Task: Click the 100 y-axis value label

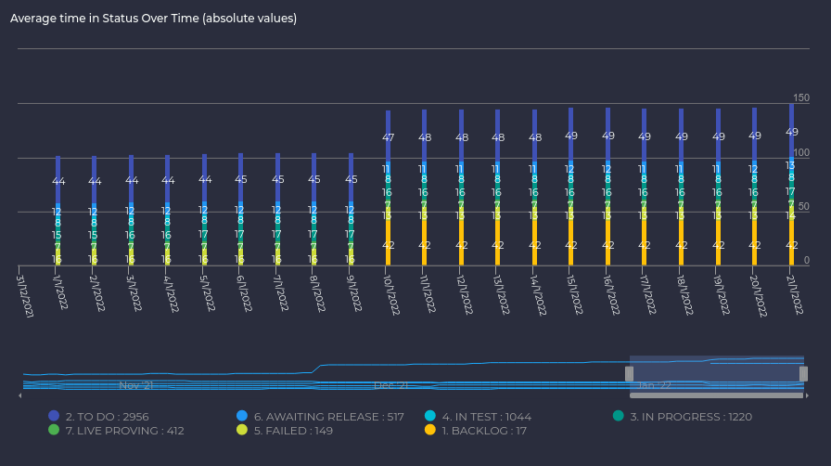Action: pyautogui.click(x=801, y=152)
